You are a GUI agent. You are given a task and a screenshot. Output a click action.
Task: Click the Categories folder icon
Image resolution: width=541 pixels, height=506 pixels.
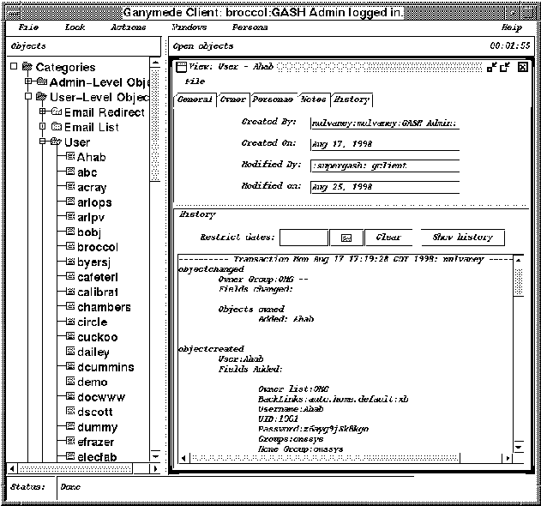pyautogui.click(x=27, y=67)
